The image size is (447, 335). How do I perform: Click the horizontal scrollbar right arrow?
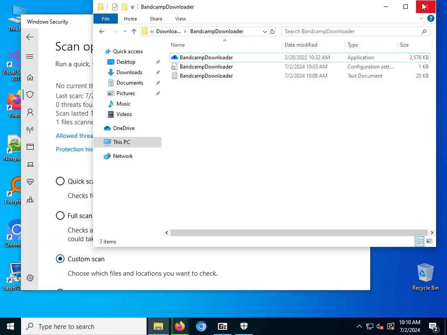[x=432, y=233]
